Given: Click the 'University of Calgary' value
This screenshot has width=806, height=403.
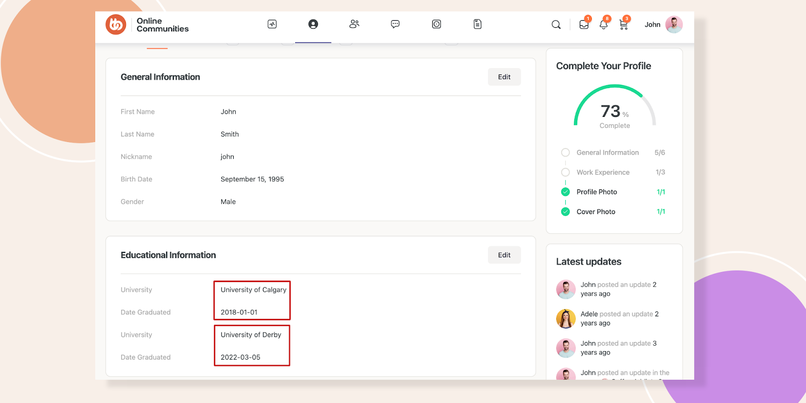Looking at the screenshot, I should click(x=253, y=290).
